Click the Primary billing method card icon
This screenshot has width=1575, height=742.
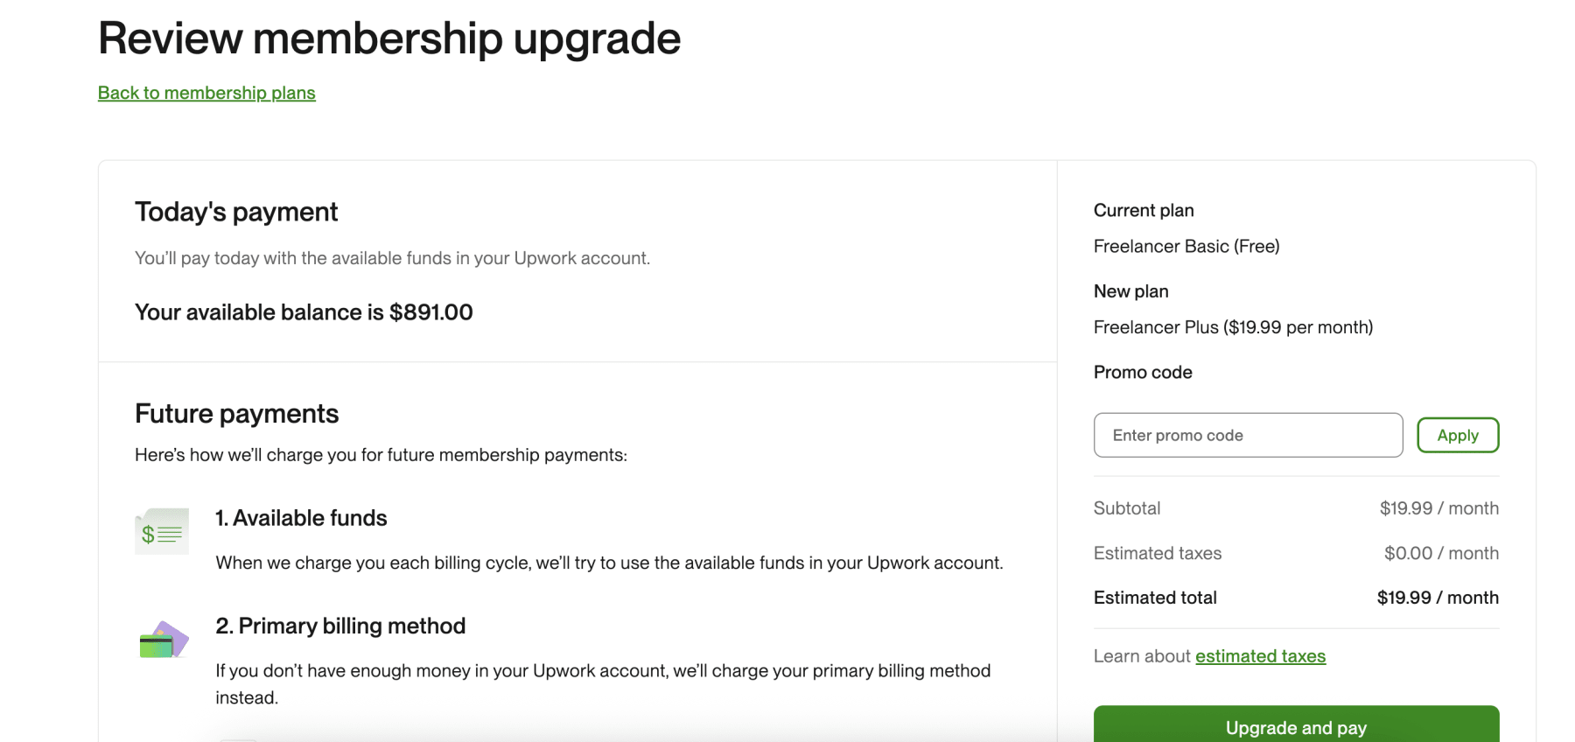(164, 640)
